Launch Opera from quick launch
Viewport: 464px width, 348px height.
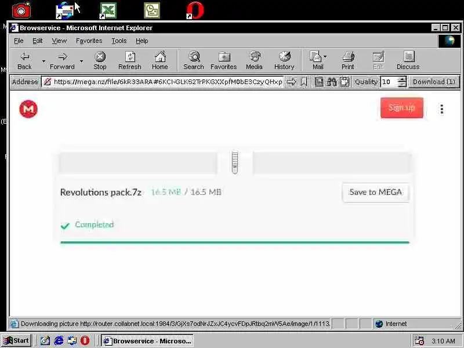coord(85,340)
